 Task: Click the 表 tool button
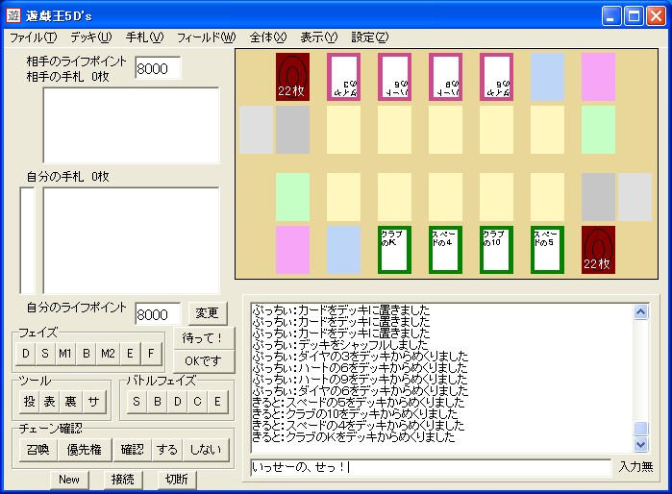50,402
